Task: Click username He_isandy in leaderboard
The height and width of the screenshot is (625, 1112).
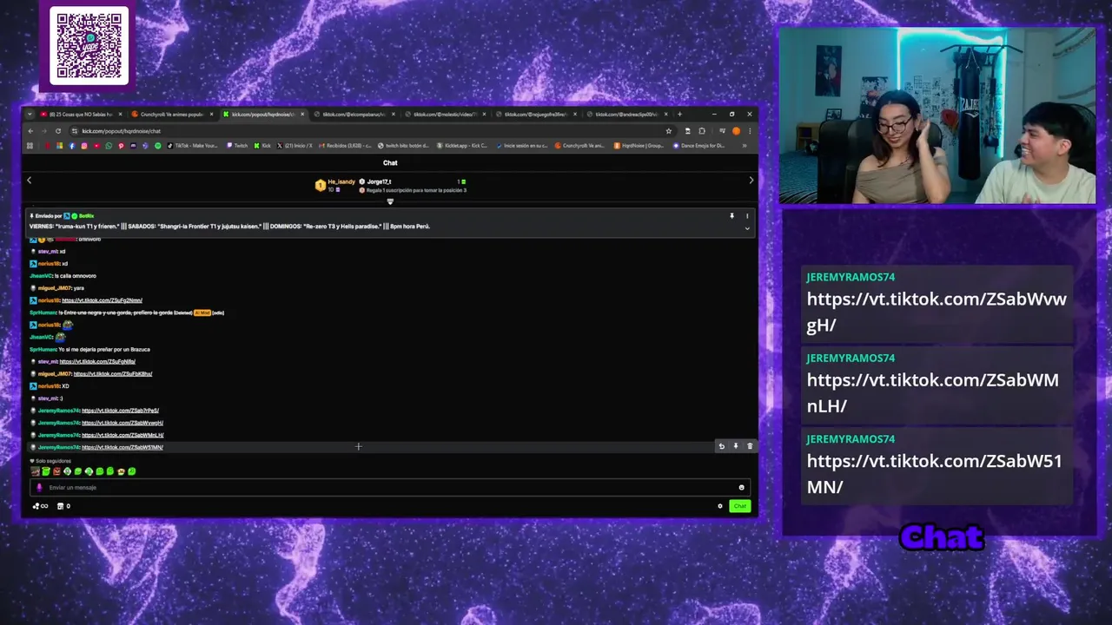Action: point(341,181)
